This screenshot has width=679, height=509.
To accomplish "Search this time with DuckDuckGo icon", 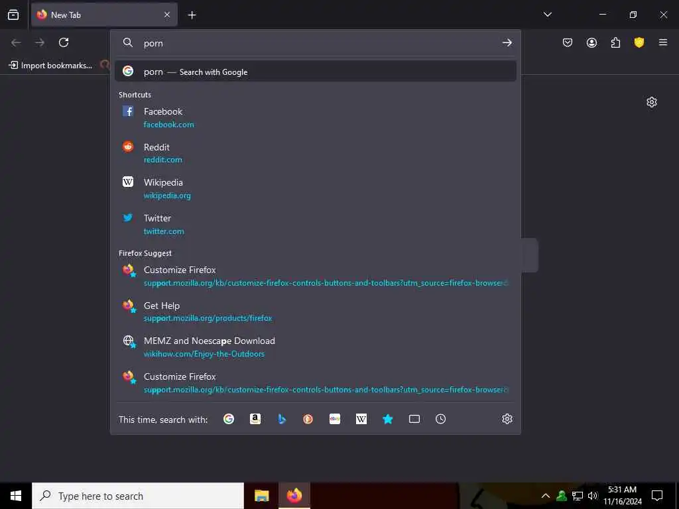I will (308, 419).
